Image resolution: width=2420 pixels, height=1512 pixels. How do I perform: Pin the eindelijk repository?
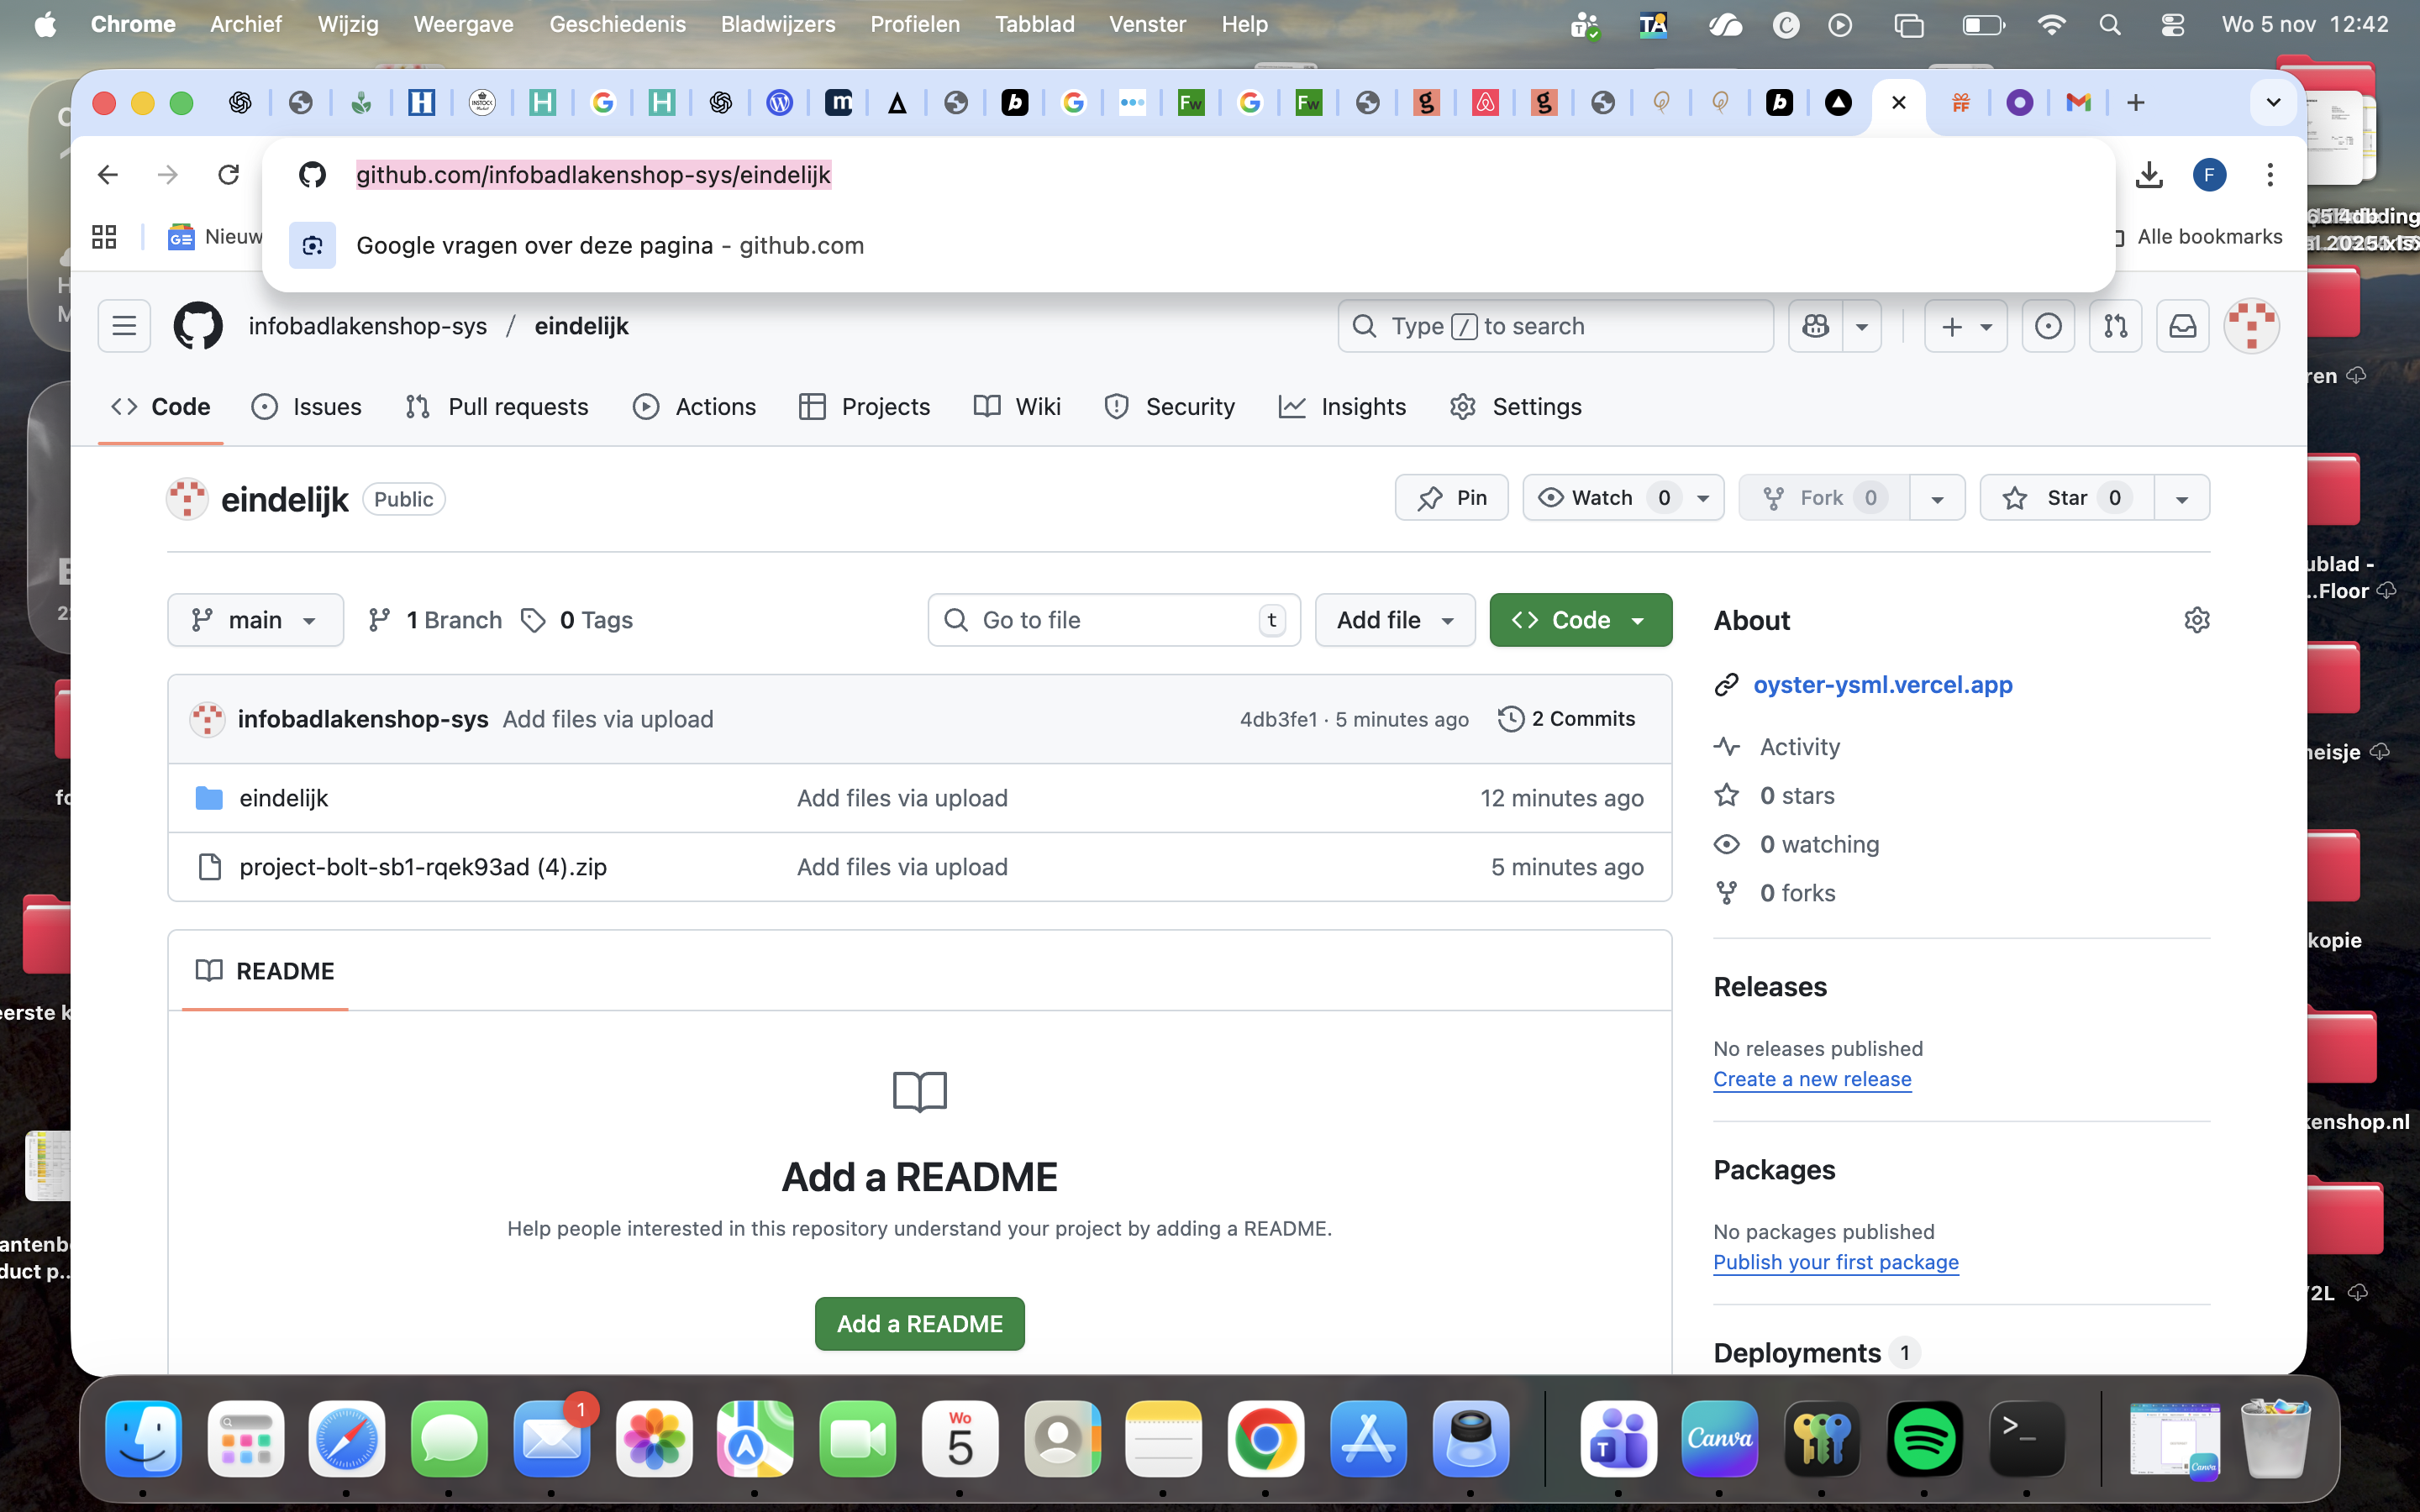[x=1451, y=498]
